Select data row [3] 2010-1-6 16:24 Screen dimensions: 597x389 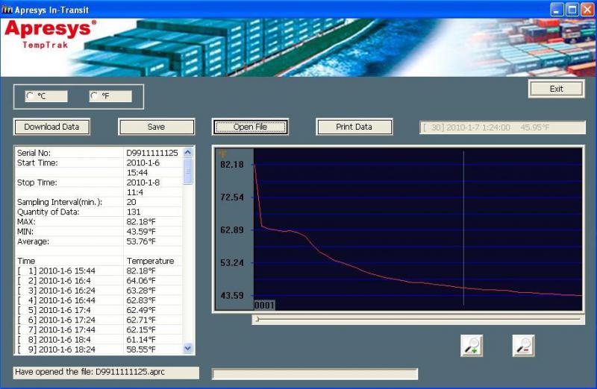(x=99, y=291)
